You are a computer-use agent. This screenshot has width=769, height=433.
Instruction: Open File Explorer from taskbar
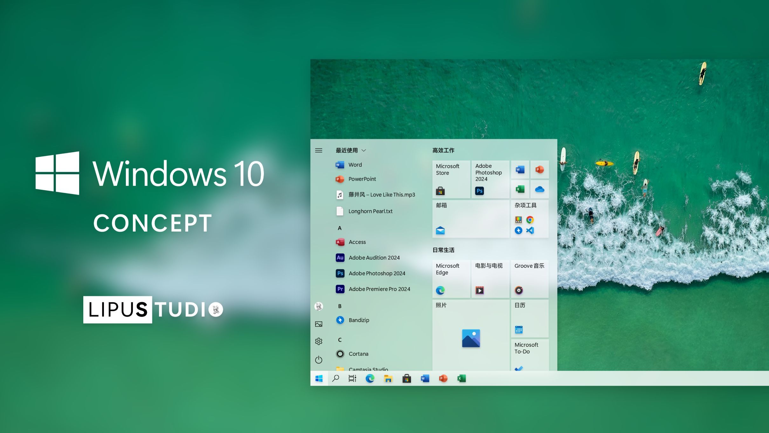click(x=388, y=378)
